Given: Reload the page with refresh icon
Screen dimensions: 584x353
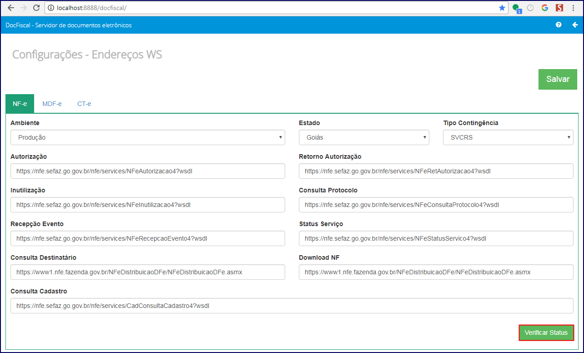Looking at the screenshot, I should [x=36, y=8].
